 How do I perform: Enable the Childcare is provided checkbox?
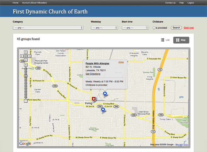[x=154, y=28]
